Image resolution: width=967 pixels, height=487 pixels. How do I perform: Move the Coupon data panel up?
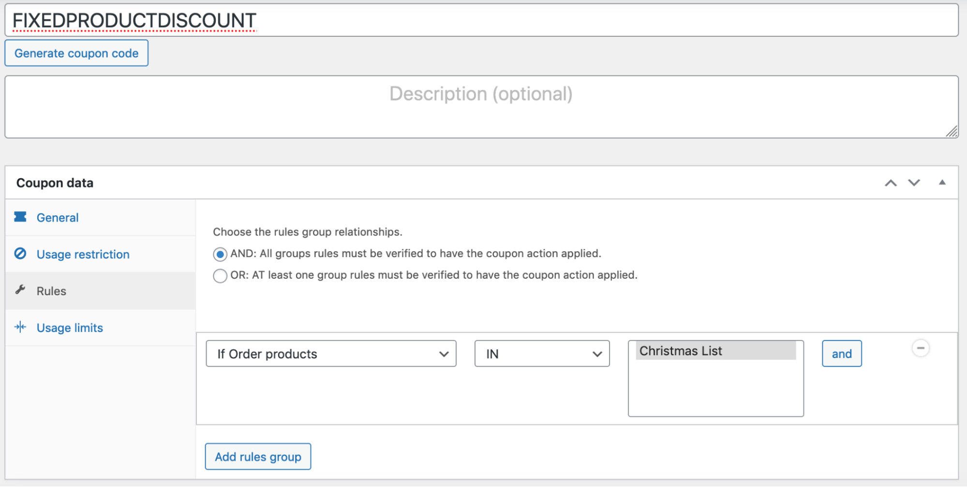pyautogui.click(x=890, y=183)
